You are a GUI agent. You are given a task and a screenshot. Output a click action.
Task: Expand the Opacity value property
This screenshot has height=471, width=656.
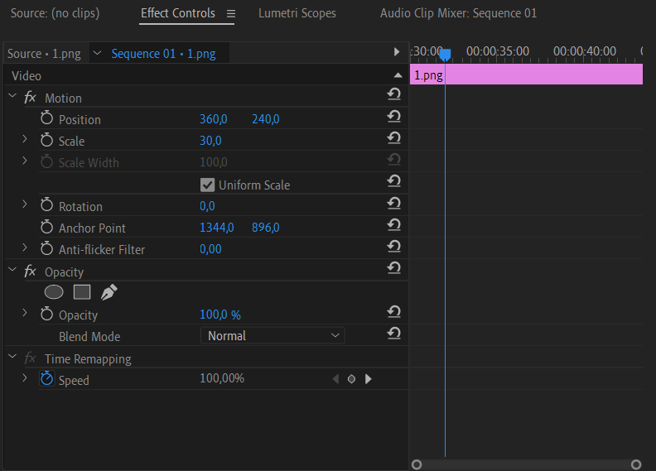click(25, 313)
